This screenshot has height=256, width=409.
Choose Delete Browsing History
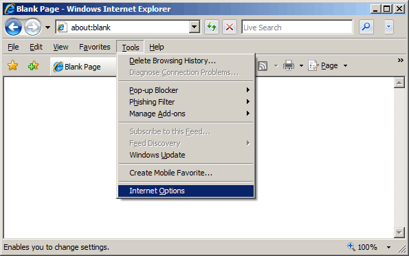[186, 61]
